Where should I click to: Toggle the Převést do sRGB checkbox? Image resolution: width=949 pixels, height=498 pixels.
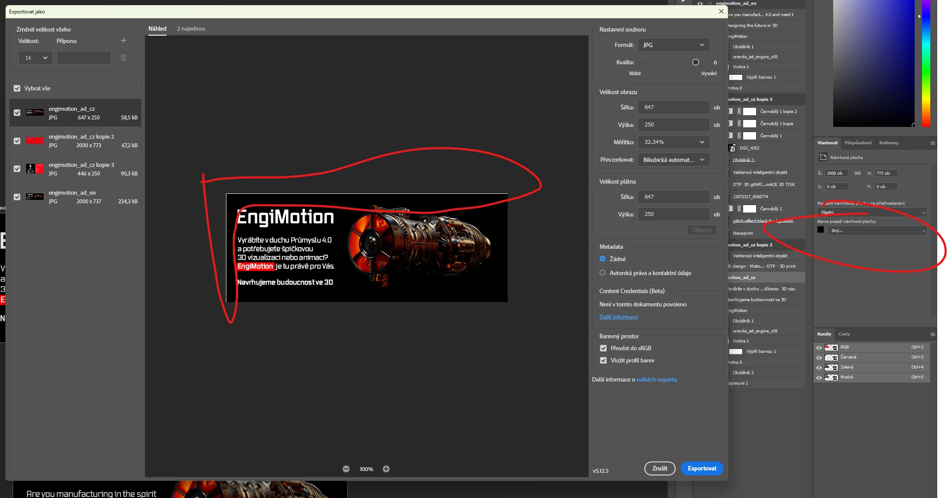coord(603,348)
